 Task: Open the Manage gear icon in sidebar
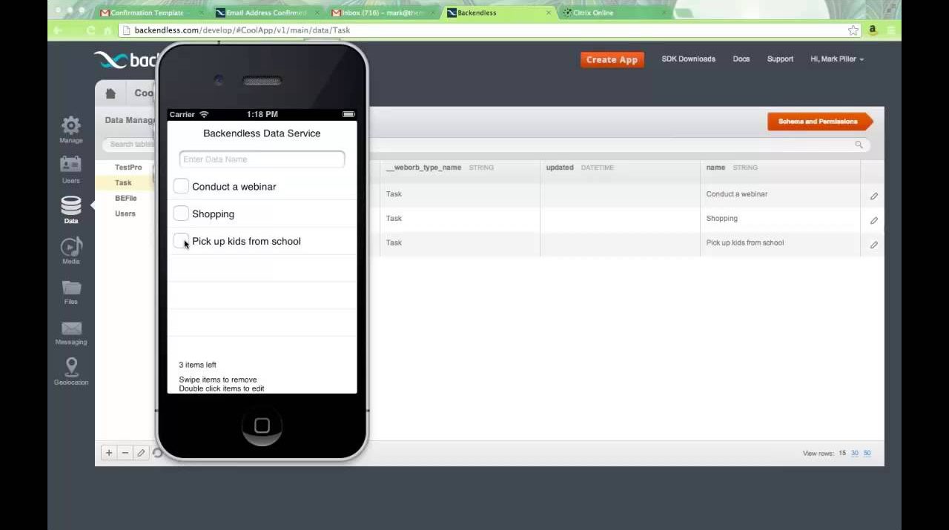71,127
